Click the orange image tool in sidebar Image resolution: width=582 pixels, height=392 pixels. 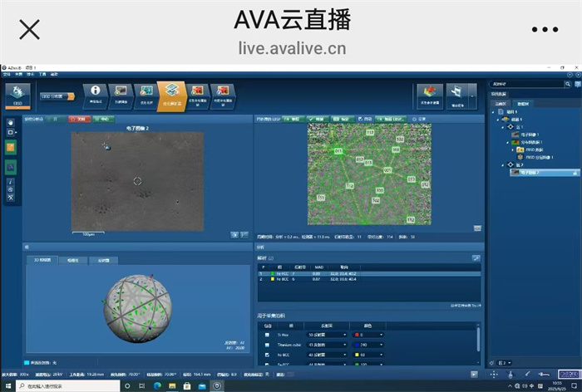(11, 147)
